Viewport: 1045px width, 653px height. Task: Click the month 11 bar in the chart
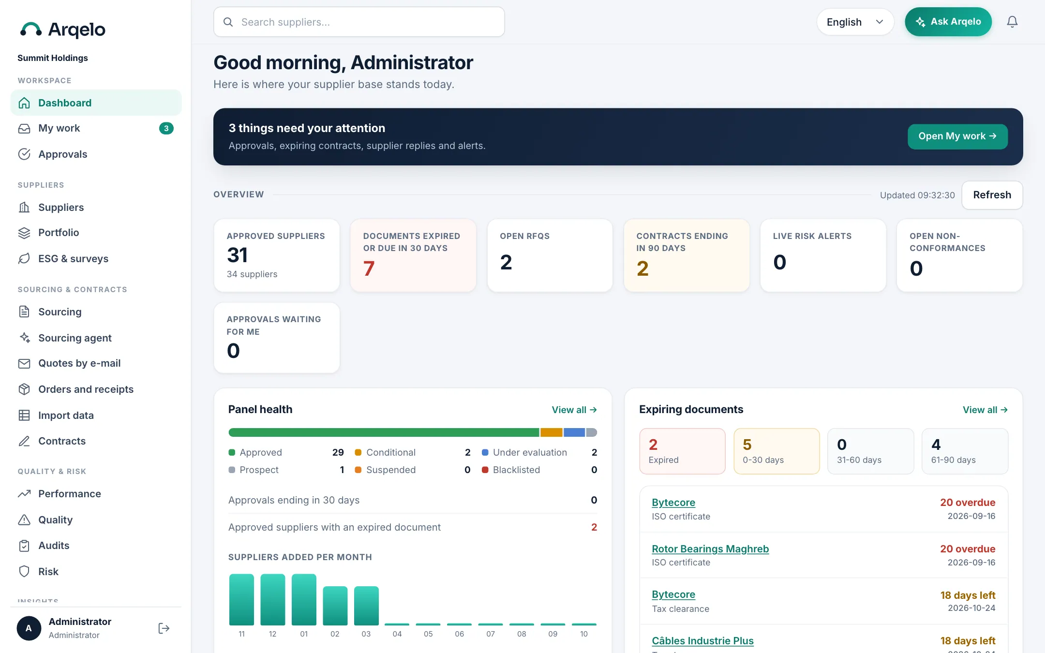(x=241, y=600)
